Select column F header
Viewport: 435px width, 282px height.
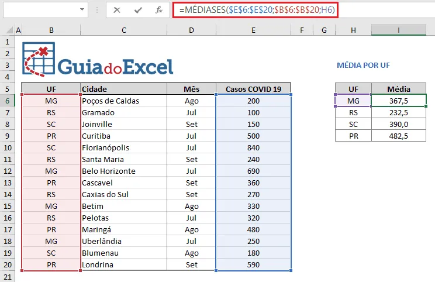[302, 30]
